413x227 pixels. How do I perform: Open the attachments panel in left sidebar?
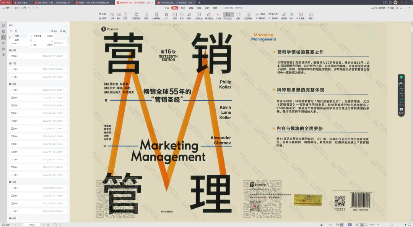coord(3,43)
